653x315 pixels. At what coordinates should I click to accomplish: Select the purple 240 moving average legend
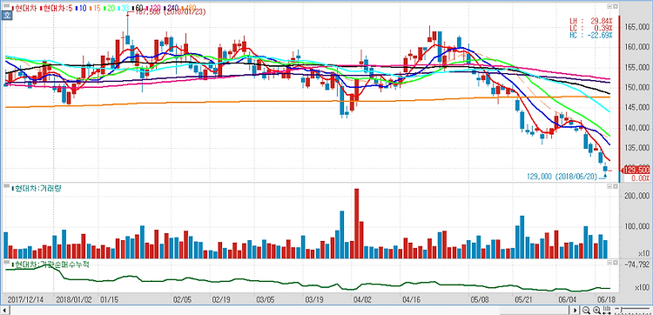(172, 9)
